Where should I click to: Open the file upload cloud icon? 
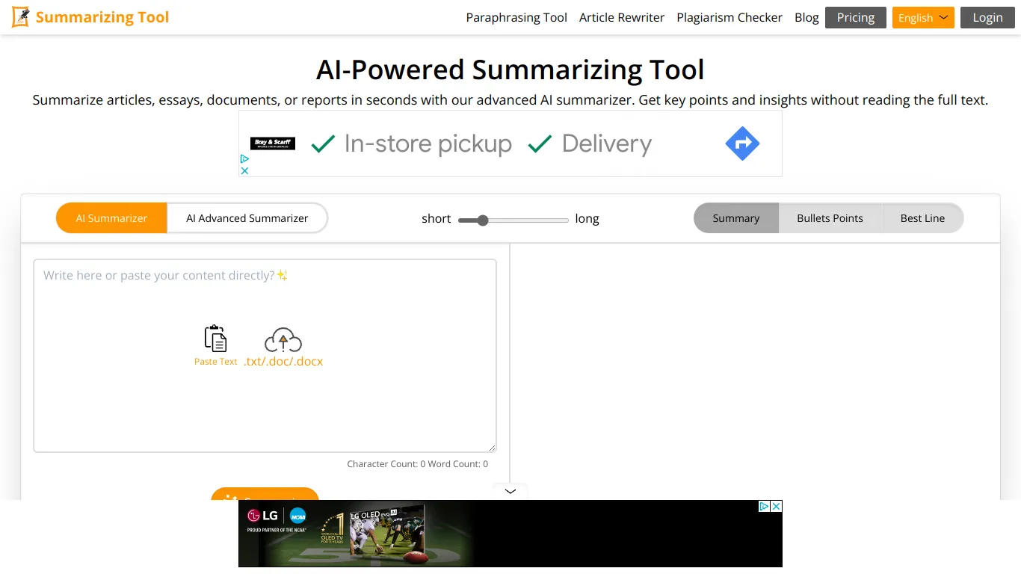pos(283,340)
